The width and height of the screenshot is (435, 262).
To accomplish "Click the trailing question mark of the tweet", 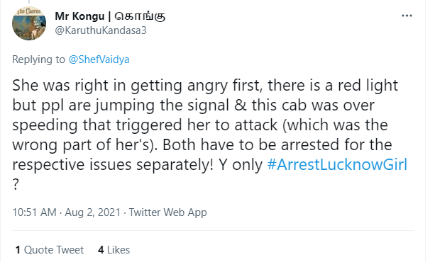I will (x=16, y=184).
